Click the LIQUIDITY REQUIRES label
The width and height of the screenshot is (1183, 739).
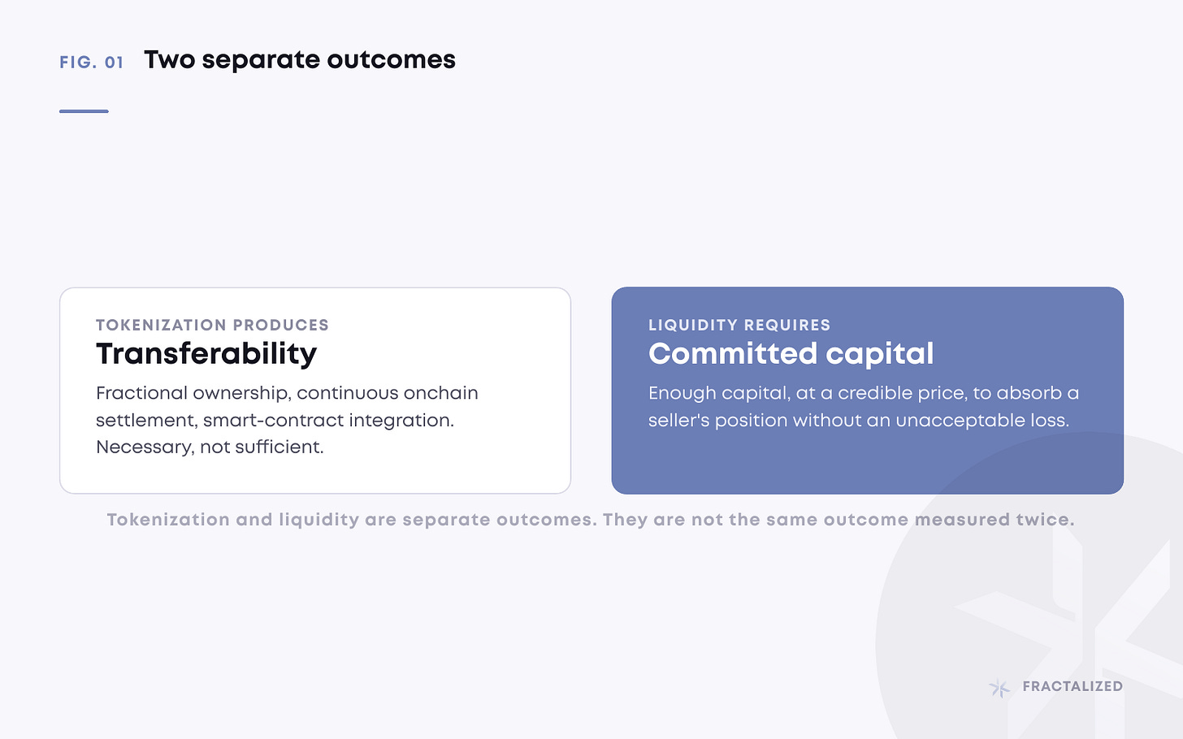[x=739, y=325]
